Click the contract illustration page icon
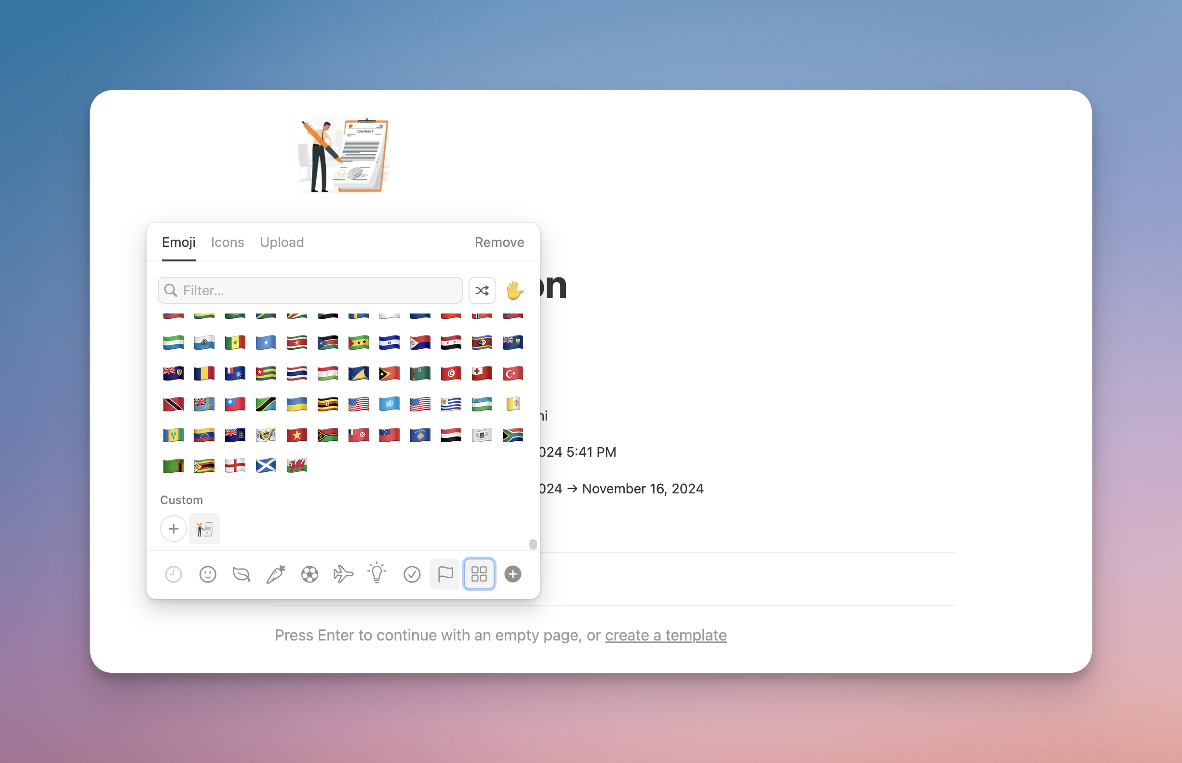1182x763 pixels. coord(344,156)
